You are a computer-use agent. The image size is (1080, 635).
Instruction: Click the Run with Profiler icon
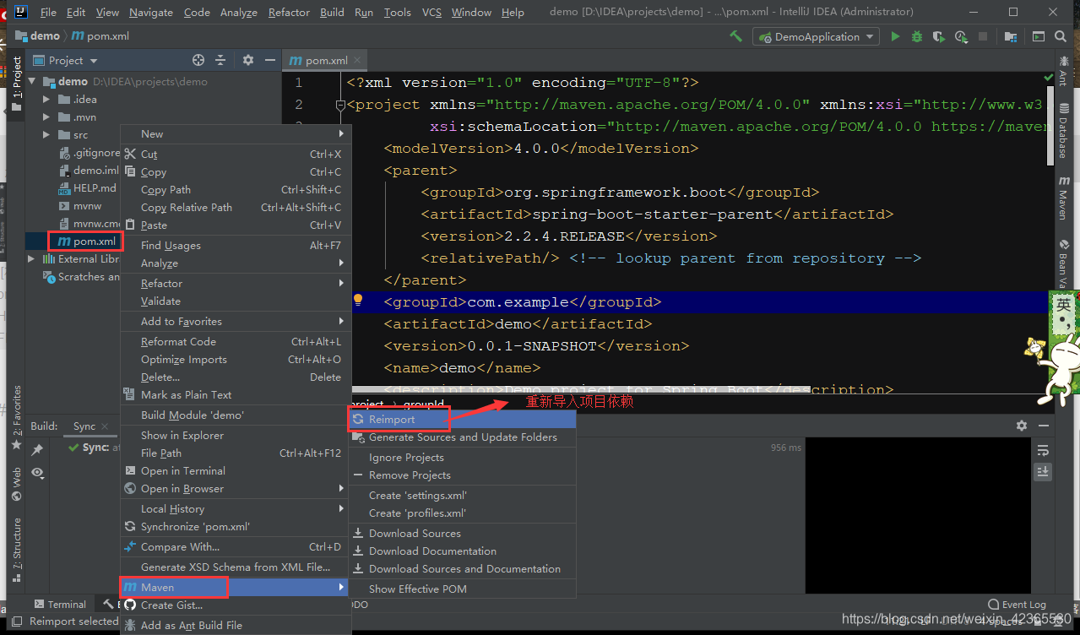[961, 36]
